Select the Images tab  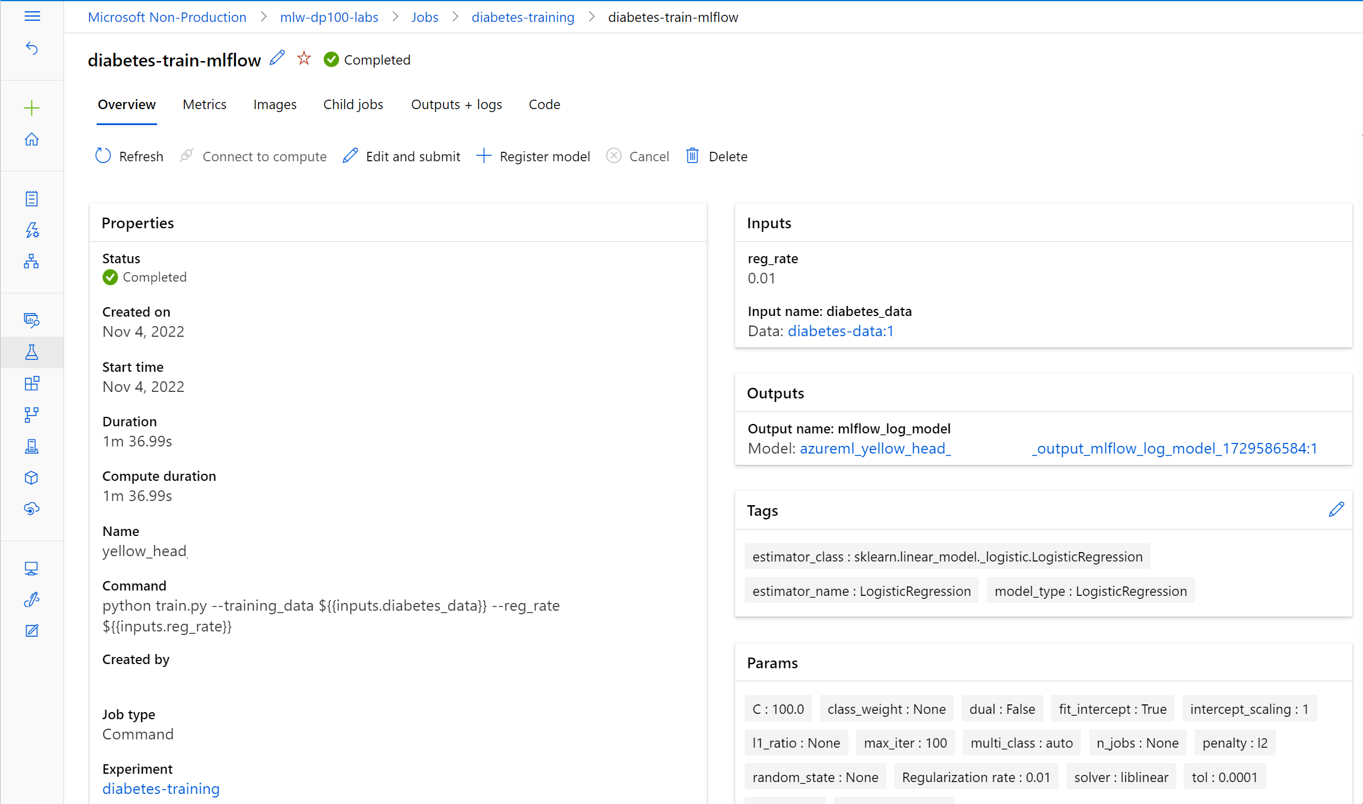click(274, 104)
